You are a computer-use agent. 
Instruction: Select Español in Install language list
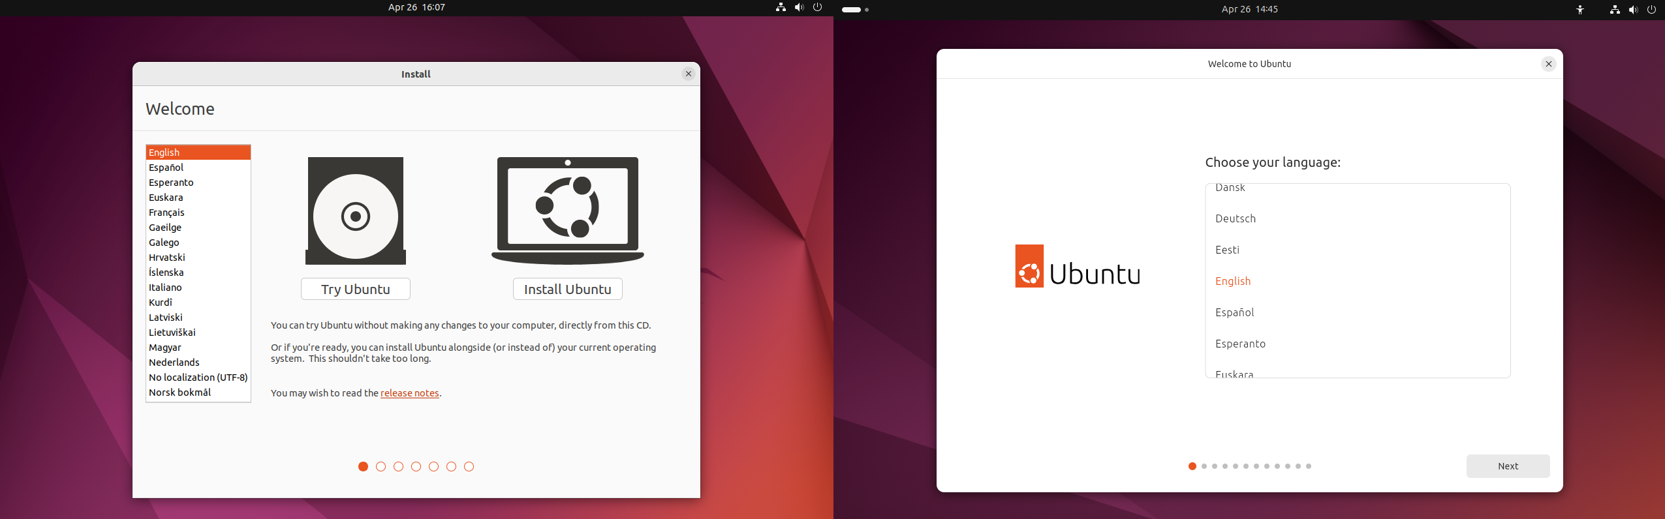click(x=198, y=168)
